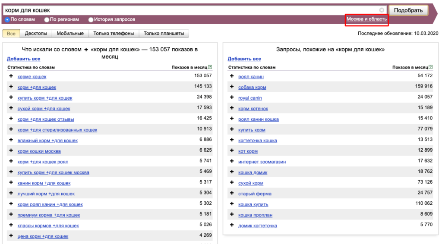Switch to the 'Десктопы' tab
Screen dimensions: 442x244
click(36, 34)
